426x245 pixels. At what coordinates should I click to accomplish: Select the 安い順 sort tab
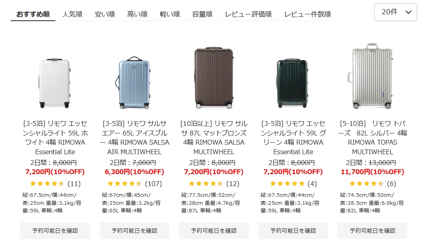[105, 14]
